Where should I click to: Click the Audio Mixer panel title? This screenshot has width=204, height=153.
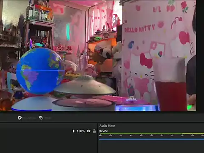pyautogui.click(x=107, y=126)
